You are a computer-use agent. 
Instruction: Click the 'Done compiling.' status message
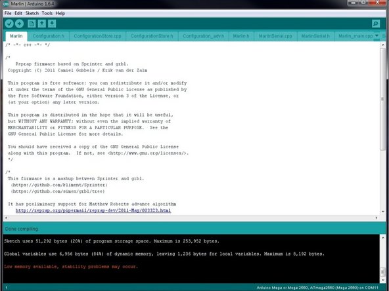click(x=22, y=229)
